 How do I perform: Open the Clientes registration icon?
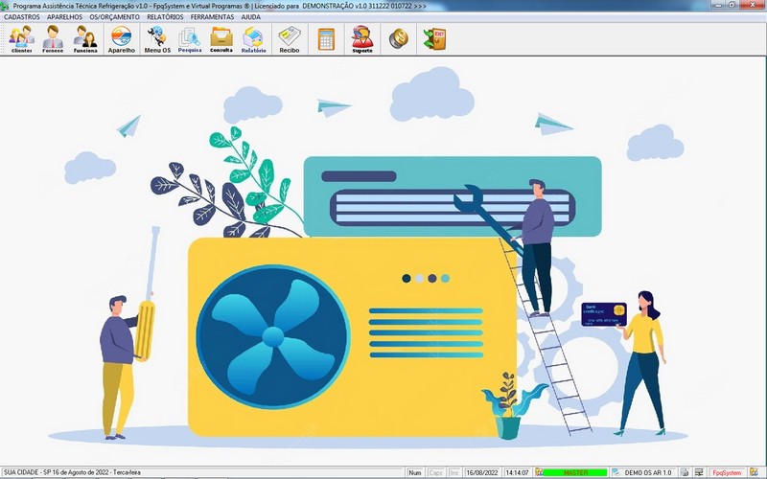pos(21,39)
